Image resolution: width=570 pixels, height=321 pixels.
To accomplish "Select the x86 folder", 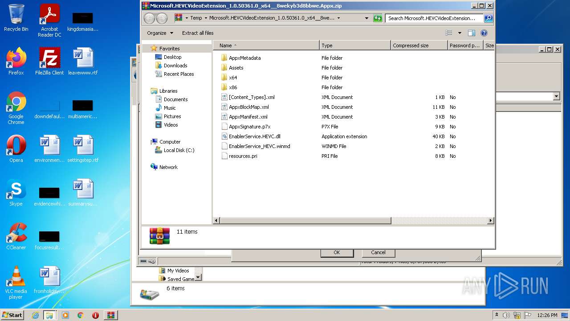I will 232,87.
